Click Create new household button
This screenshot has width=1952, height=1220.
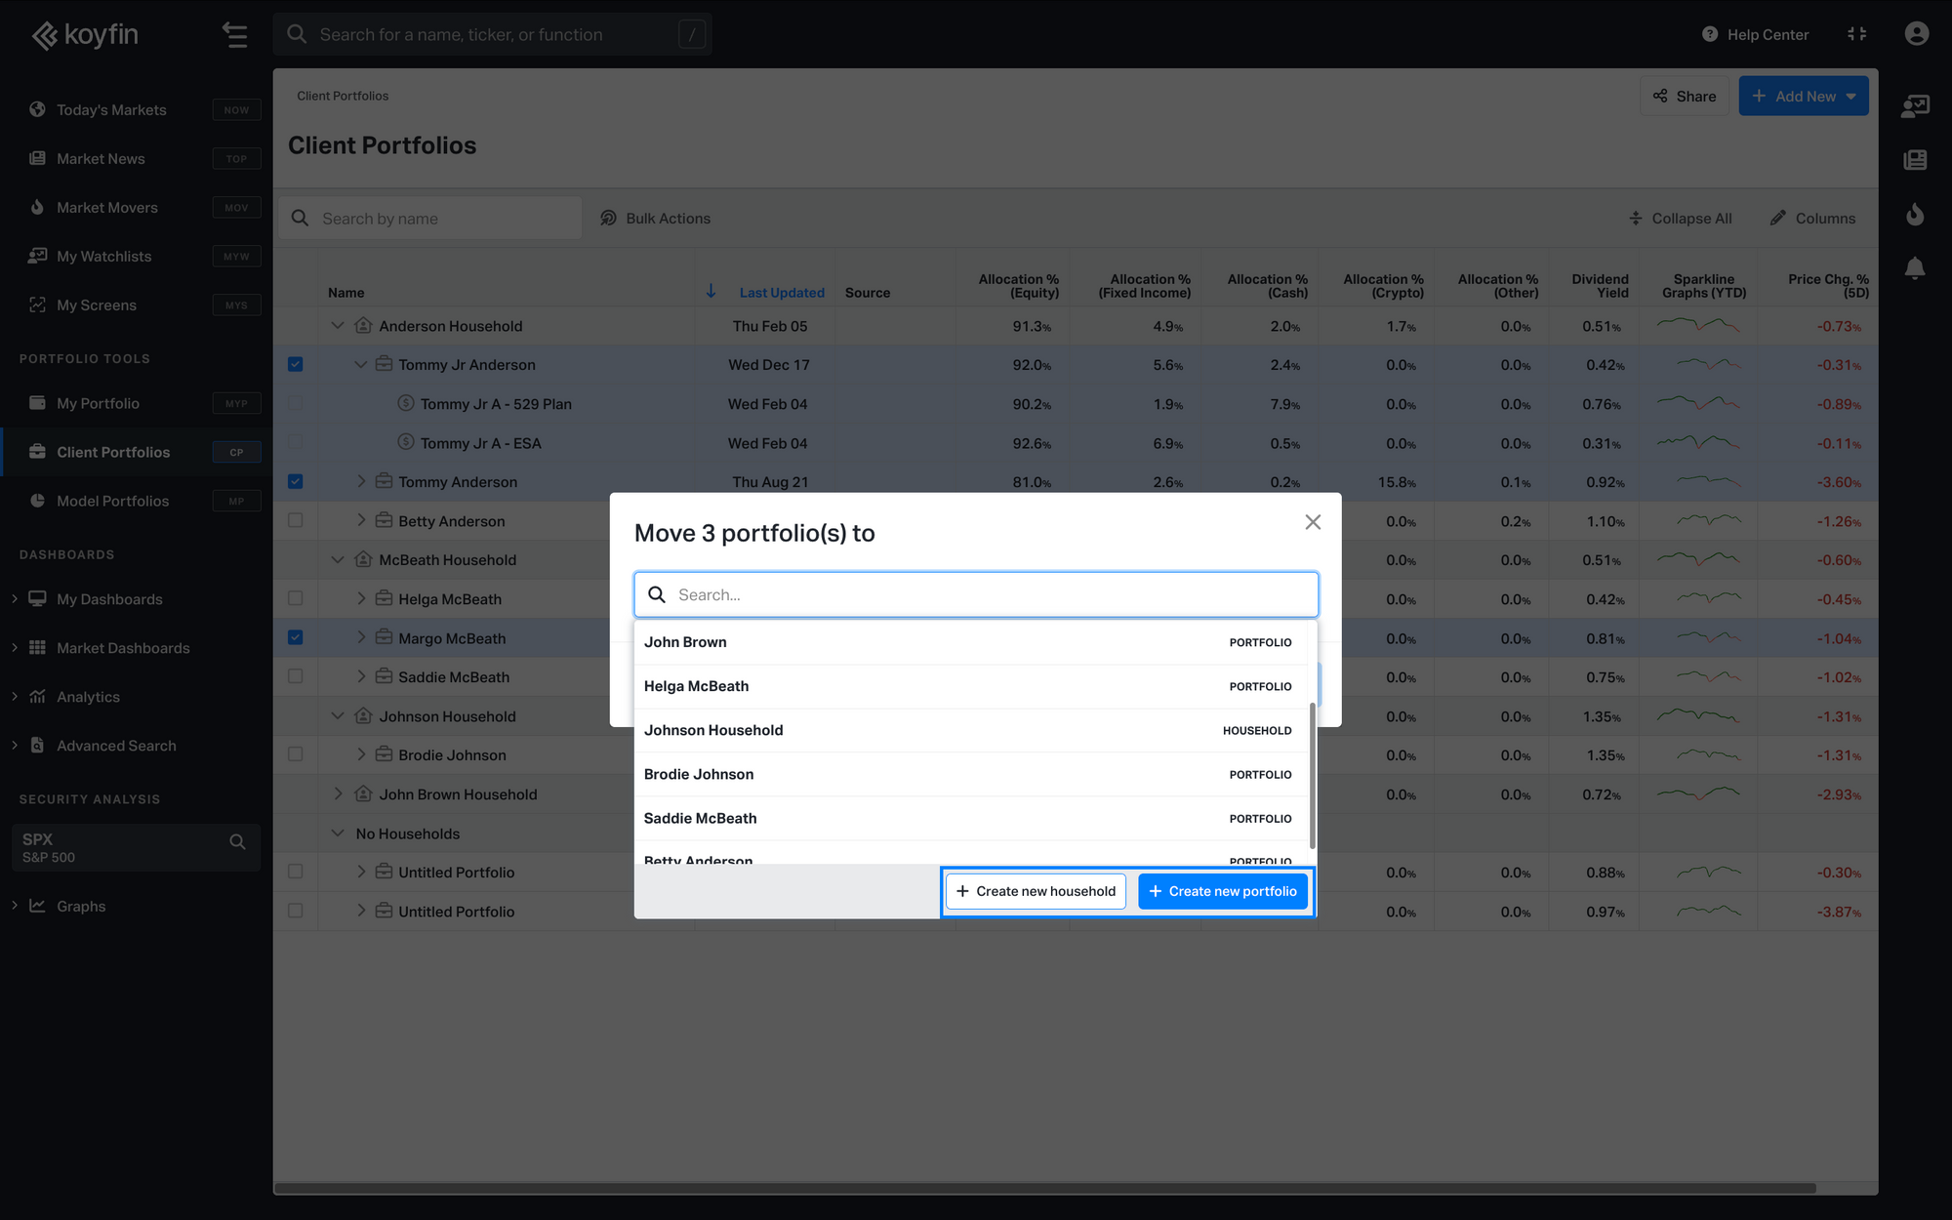click(1036, 891)
